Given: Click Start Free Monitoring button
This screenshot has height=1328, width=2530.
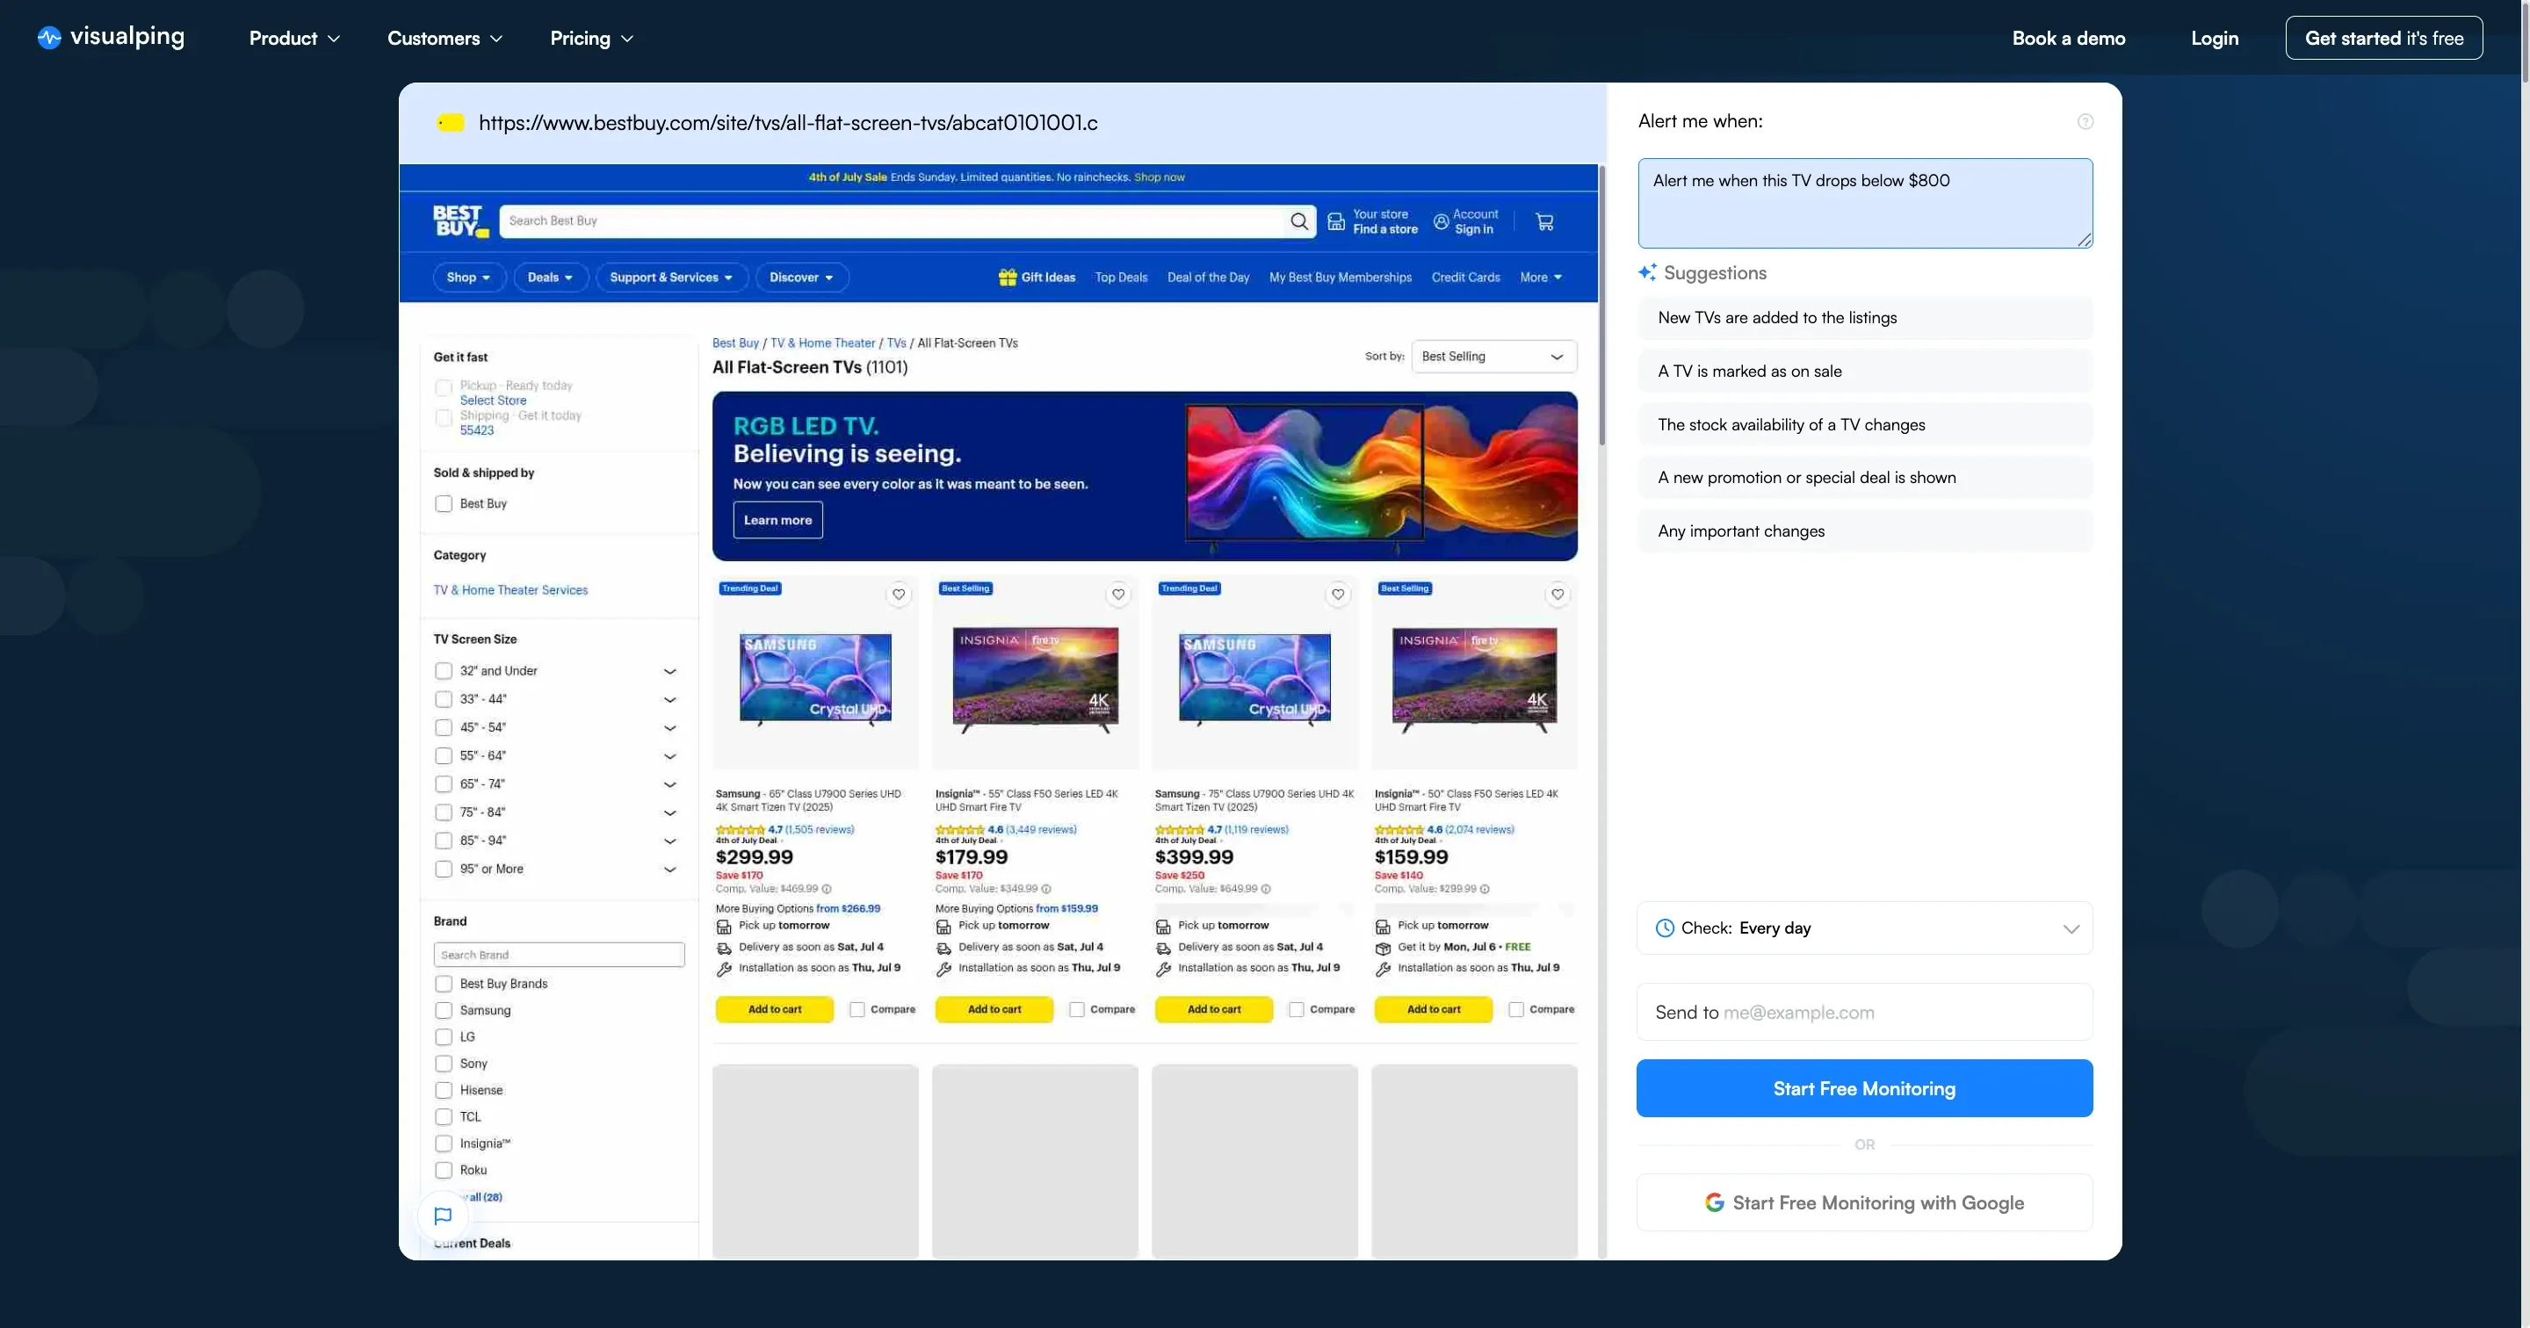Looking at the screenshot, I should pyautogui.click(x=1864, y=1088).
